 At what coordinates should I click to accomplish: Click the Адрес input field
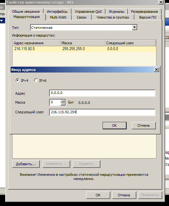102,93
